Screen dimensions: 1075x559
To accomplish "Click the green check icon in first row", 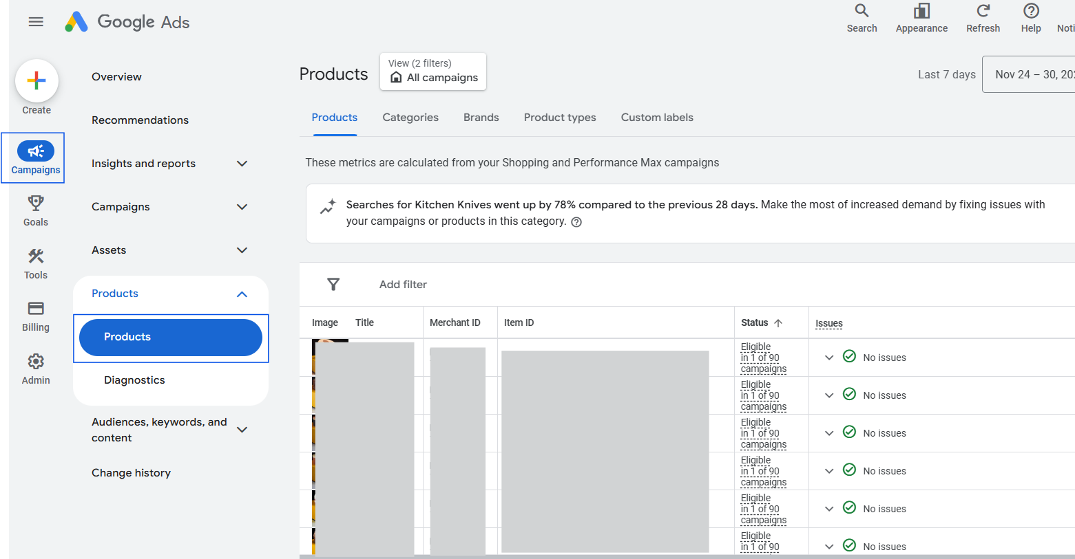I will click(x=849, y=356).
